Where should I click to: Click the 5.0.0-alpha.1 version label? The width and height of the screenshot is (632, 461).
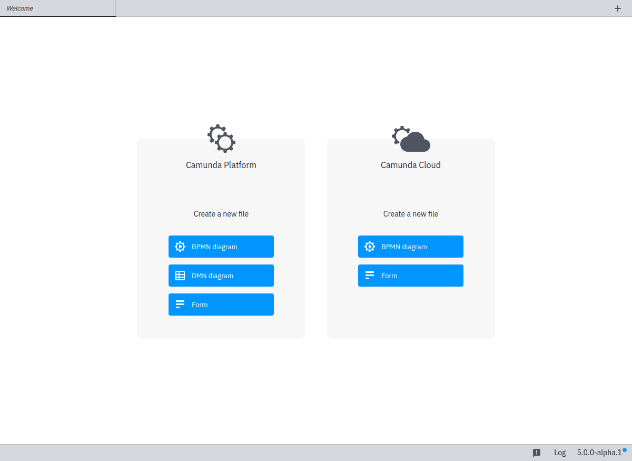coord(599,452)
